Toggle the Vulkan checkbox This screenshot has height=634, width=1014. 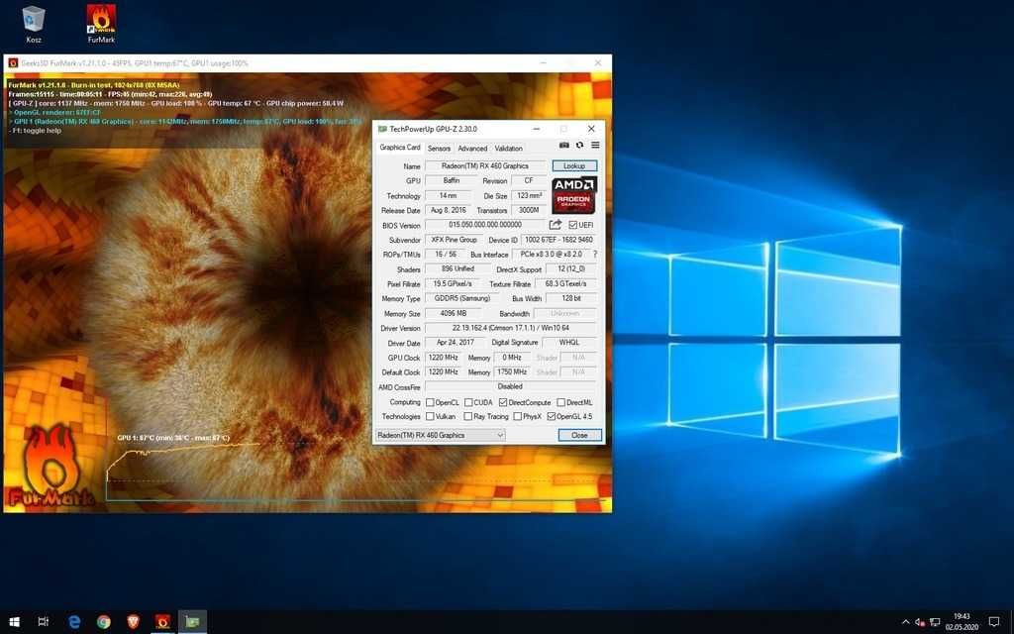[x=430, y=417]
